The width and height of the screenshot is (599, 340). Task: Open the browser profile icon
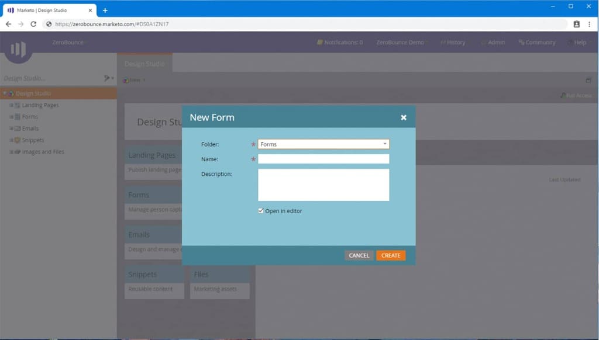coord(576,24)
